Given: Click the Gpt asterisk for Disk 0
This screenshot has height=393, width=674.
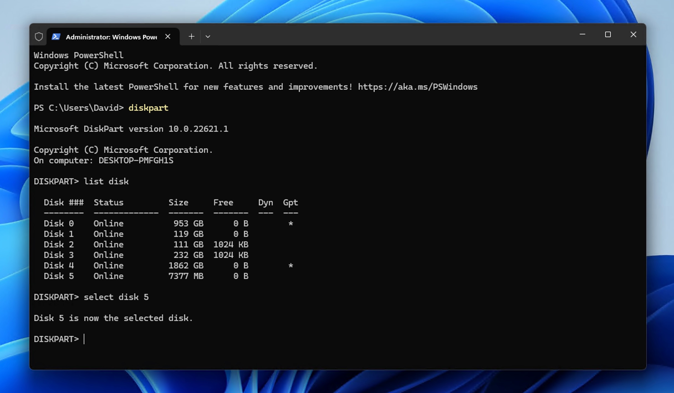Looking at the screenshot, I should click(291, 223).
